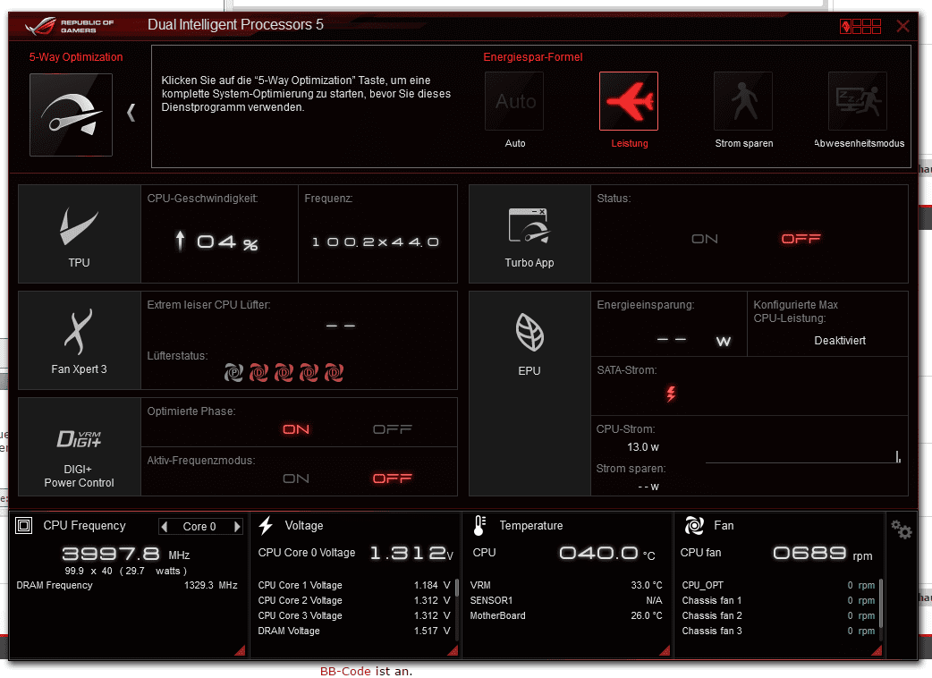Click the DRAM Voltage row

pos(354,631)
